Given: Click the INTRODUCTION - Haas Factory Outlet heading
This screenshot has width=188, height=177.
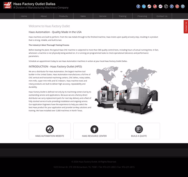Looking at the screenshot, I should [55, 67].
